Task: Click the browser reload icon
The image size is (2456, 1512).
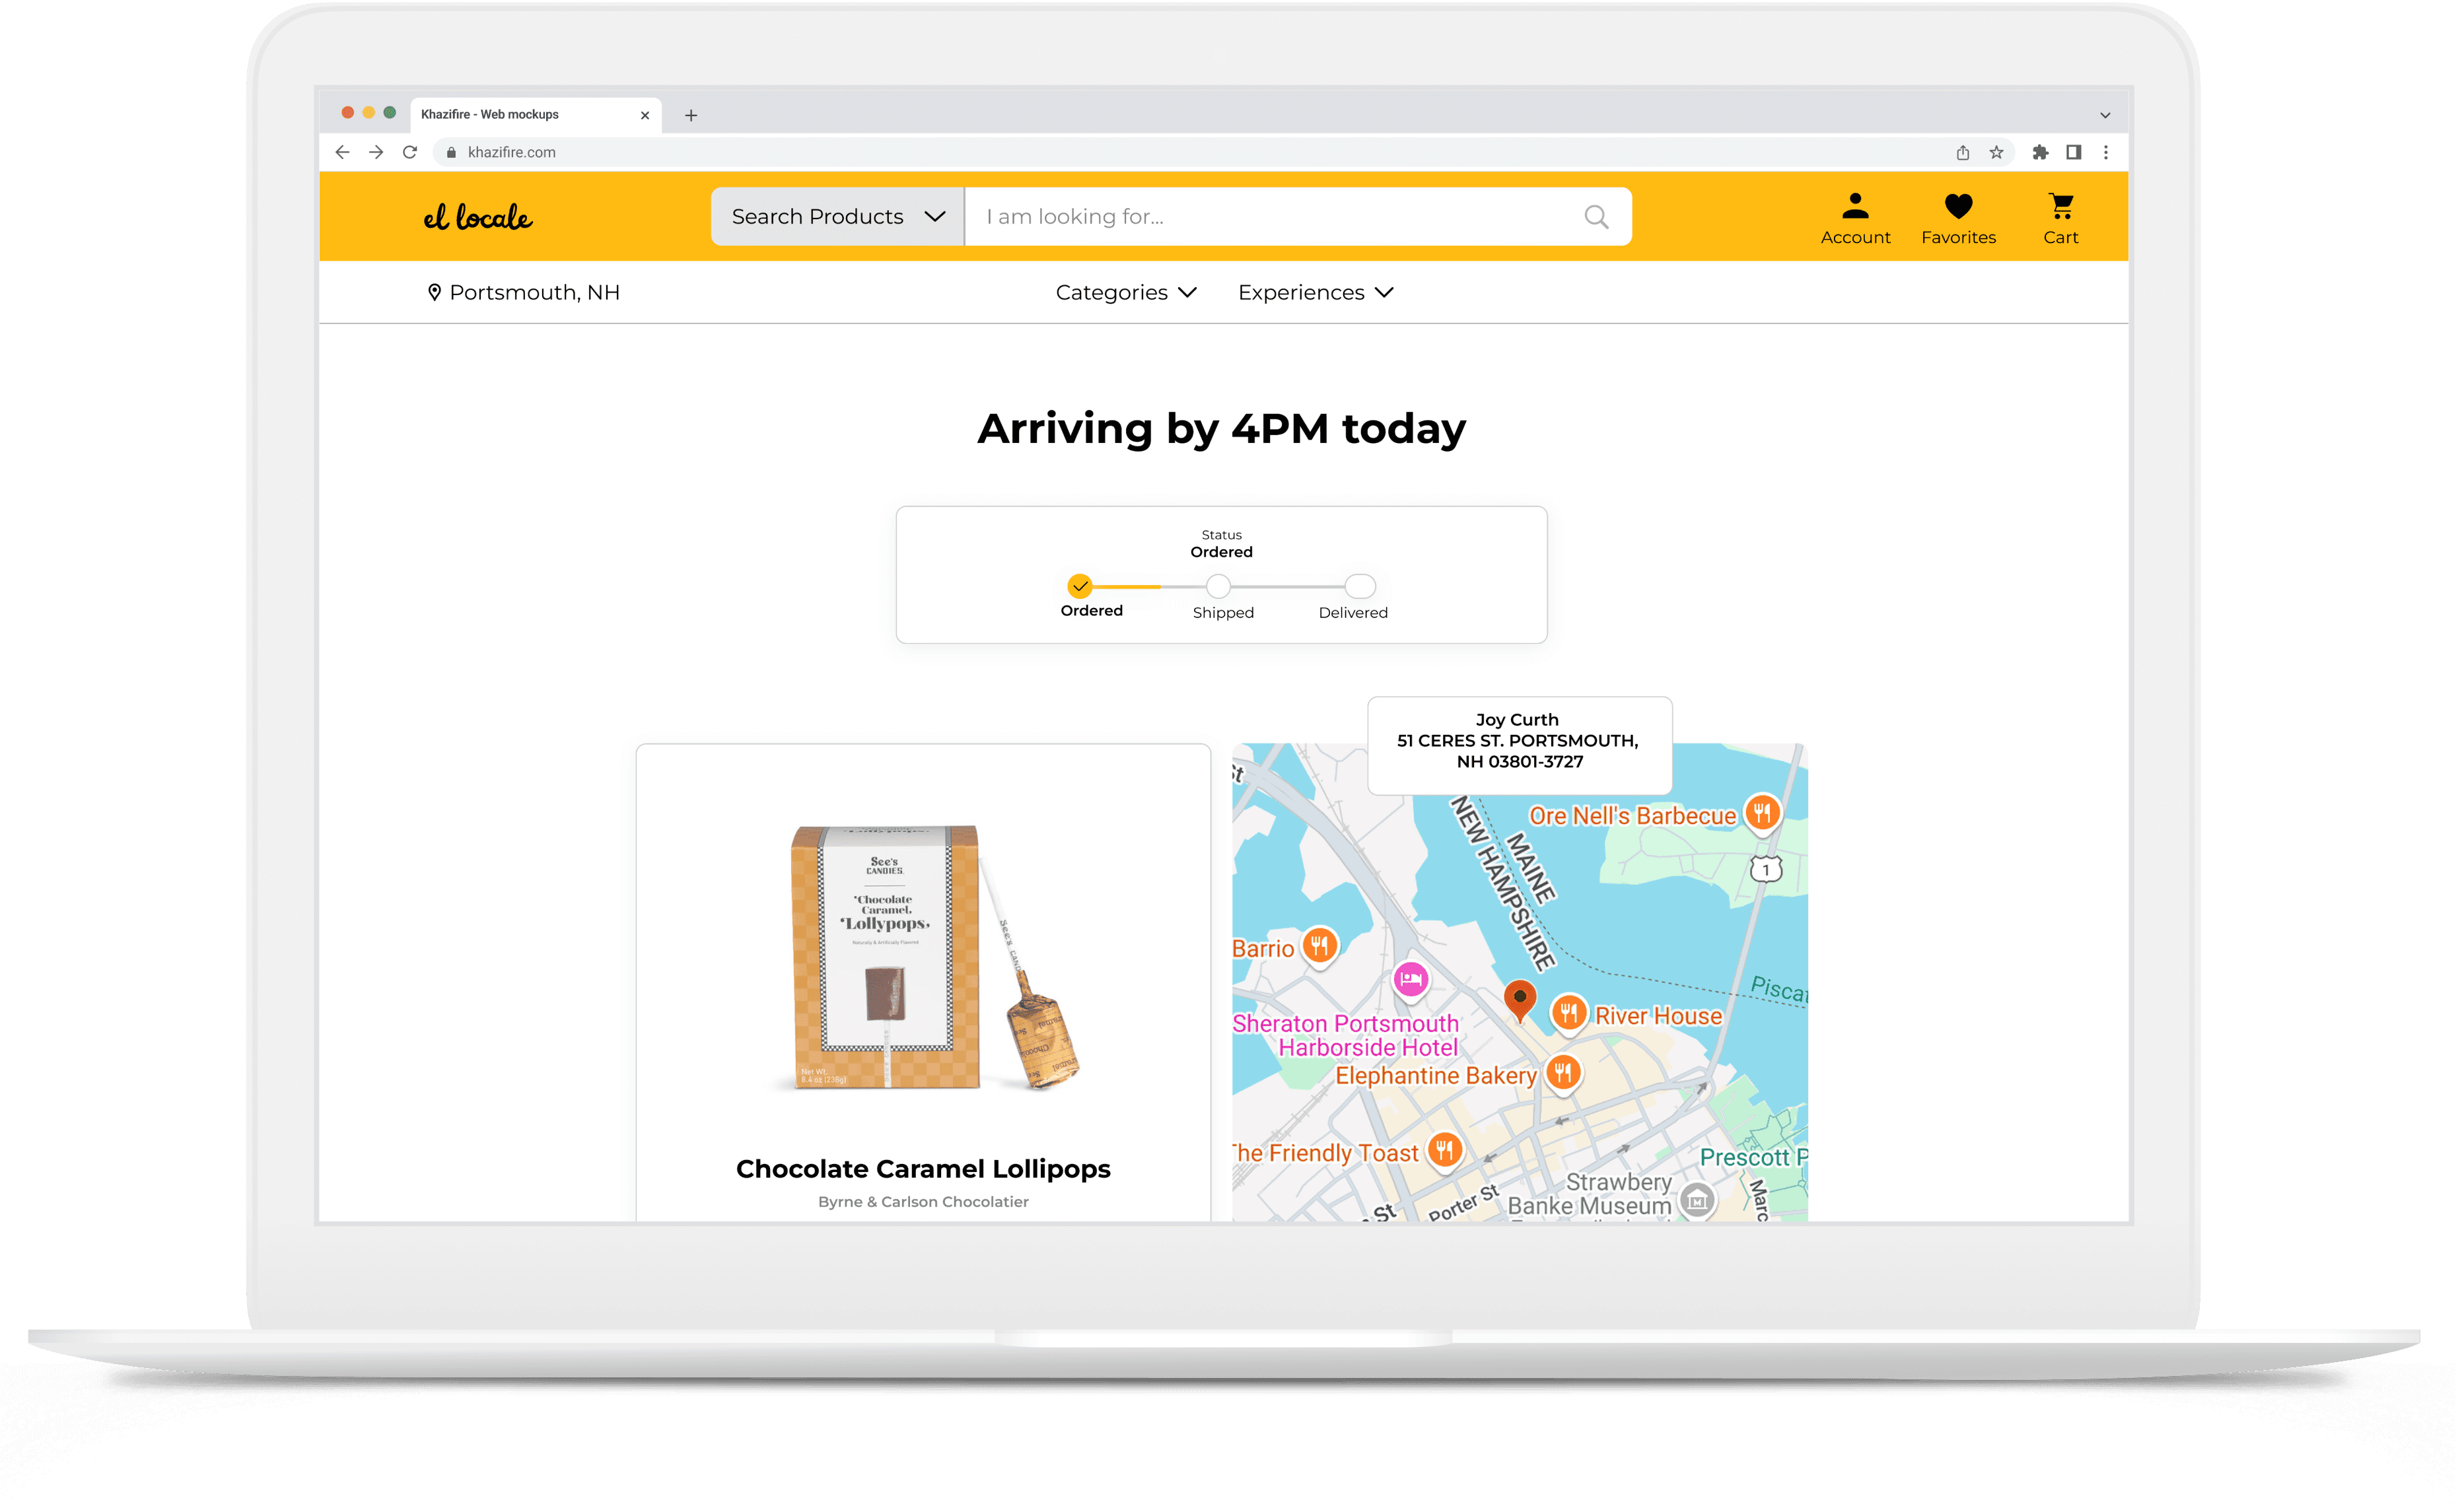Action: coord(410,152)
